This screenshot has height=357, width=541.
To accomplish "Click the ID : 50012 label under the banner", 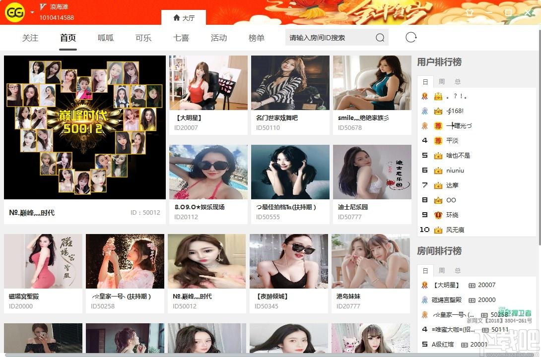I will 145,213.
